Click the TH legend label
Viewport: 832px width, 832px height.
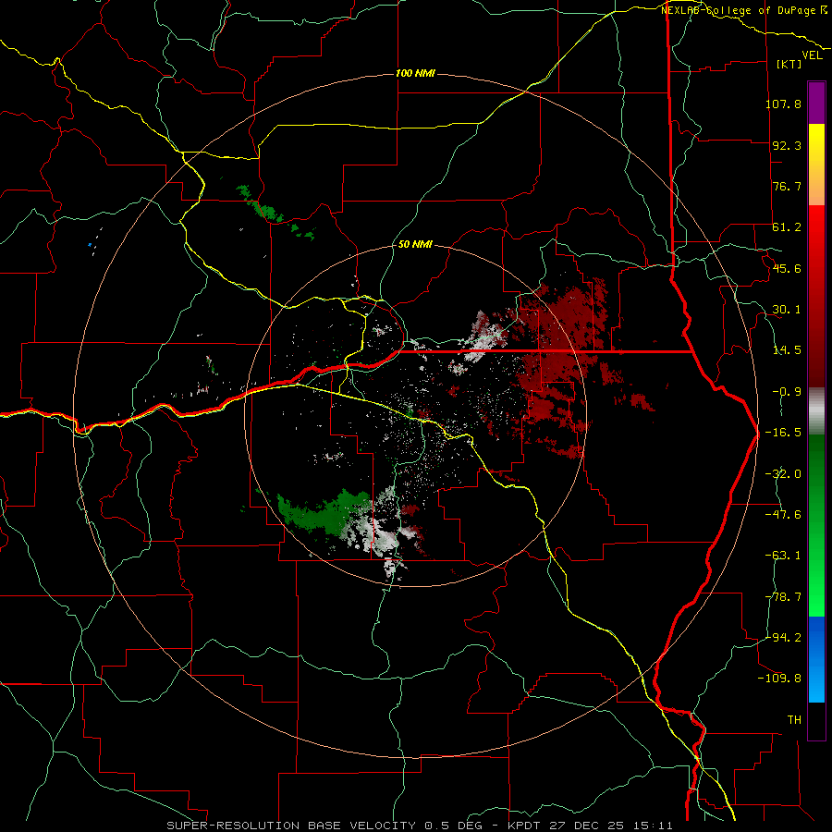pos(794,719)
